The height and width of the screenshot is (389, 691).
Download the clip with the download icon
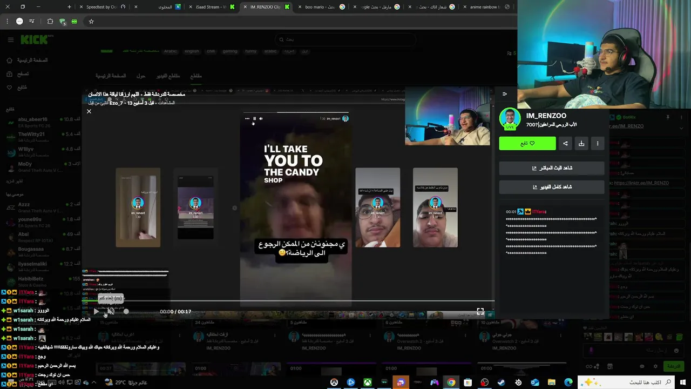click(581, 143)
